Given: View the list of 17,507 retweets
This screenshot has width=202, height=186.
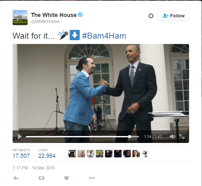Looking at the screenshot, I should click(21, 154).
